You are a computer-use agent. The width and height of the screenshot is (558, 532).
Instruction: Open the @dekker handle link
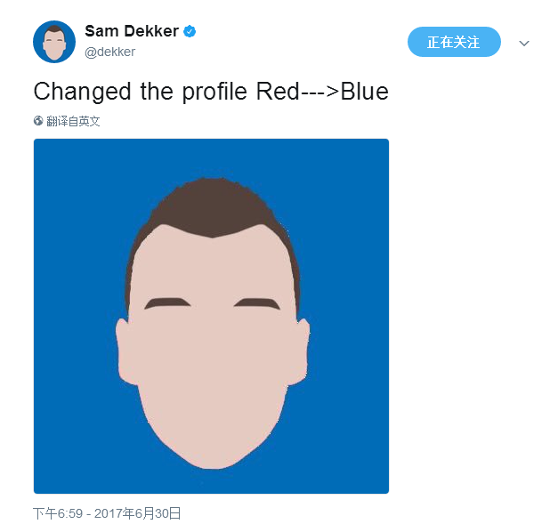click(110, 52)
